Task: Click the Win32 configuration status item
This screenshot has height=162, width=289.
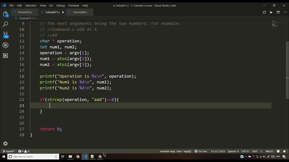Action: pos(269,151)
